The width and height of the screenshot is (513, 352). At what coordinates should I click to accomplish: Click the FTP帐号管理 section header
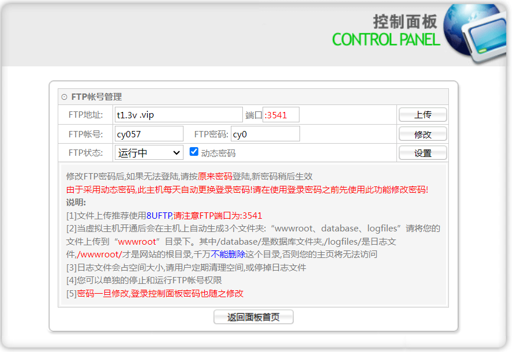point(96,97)
